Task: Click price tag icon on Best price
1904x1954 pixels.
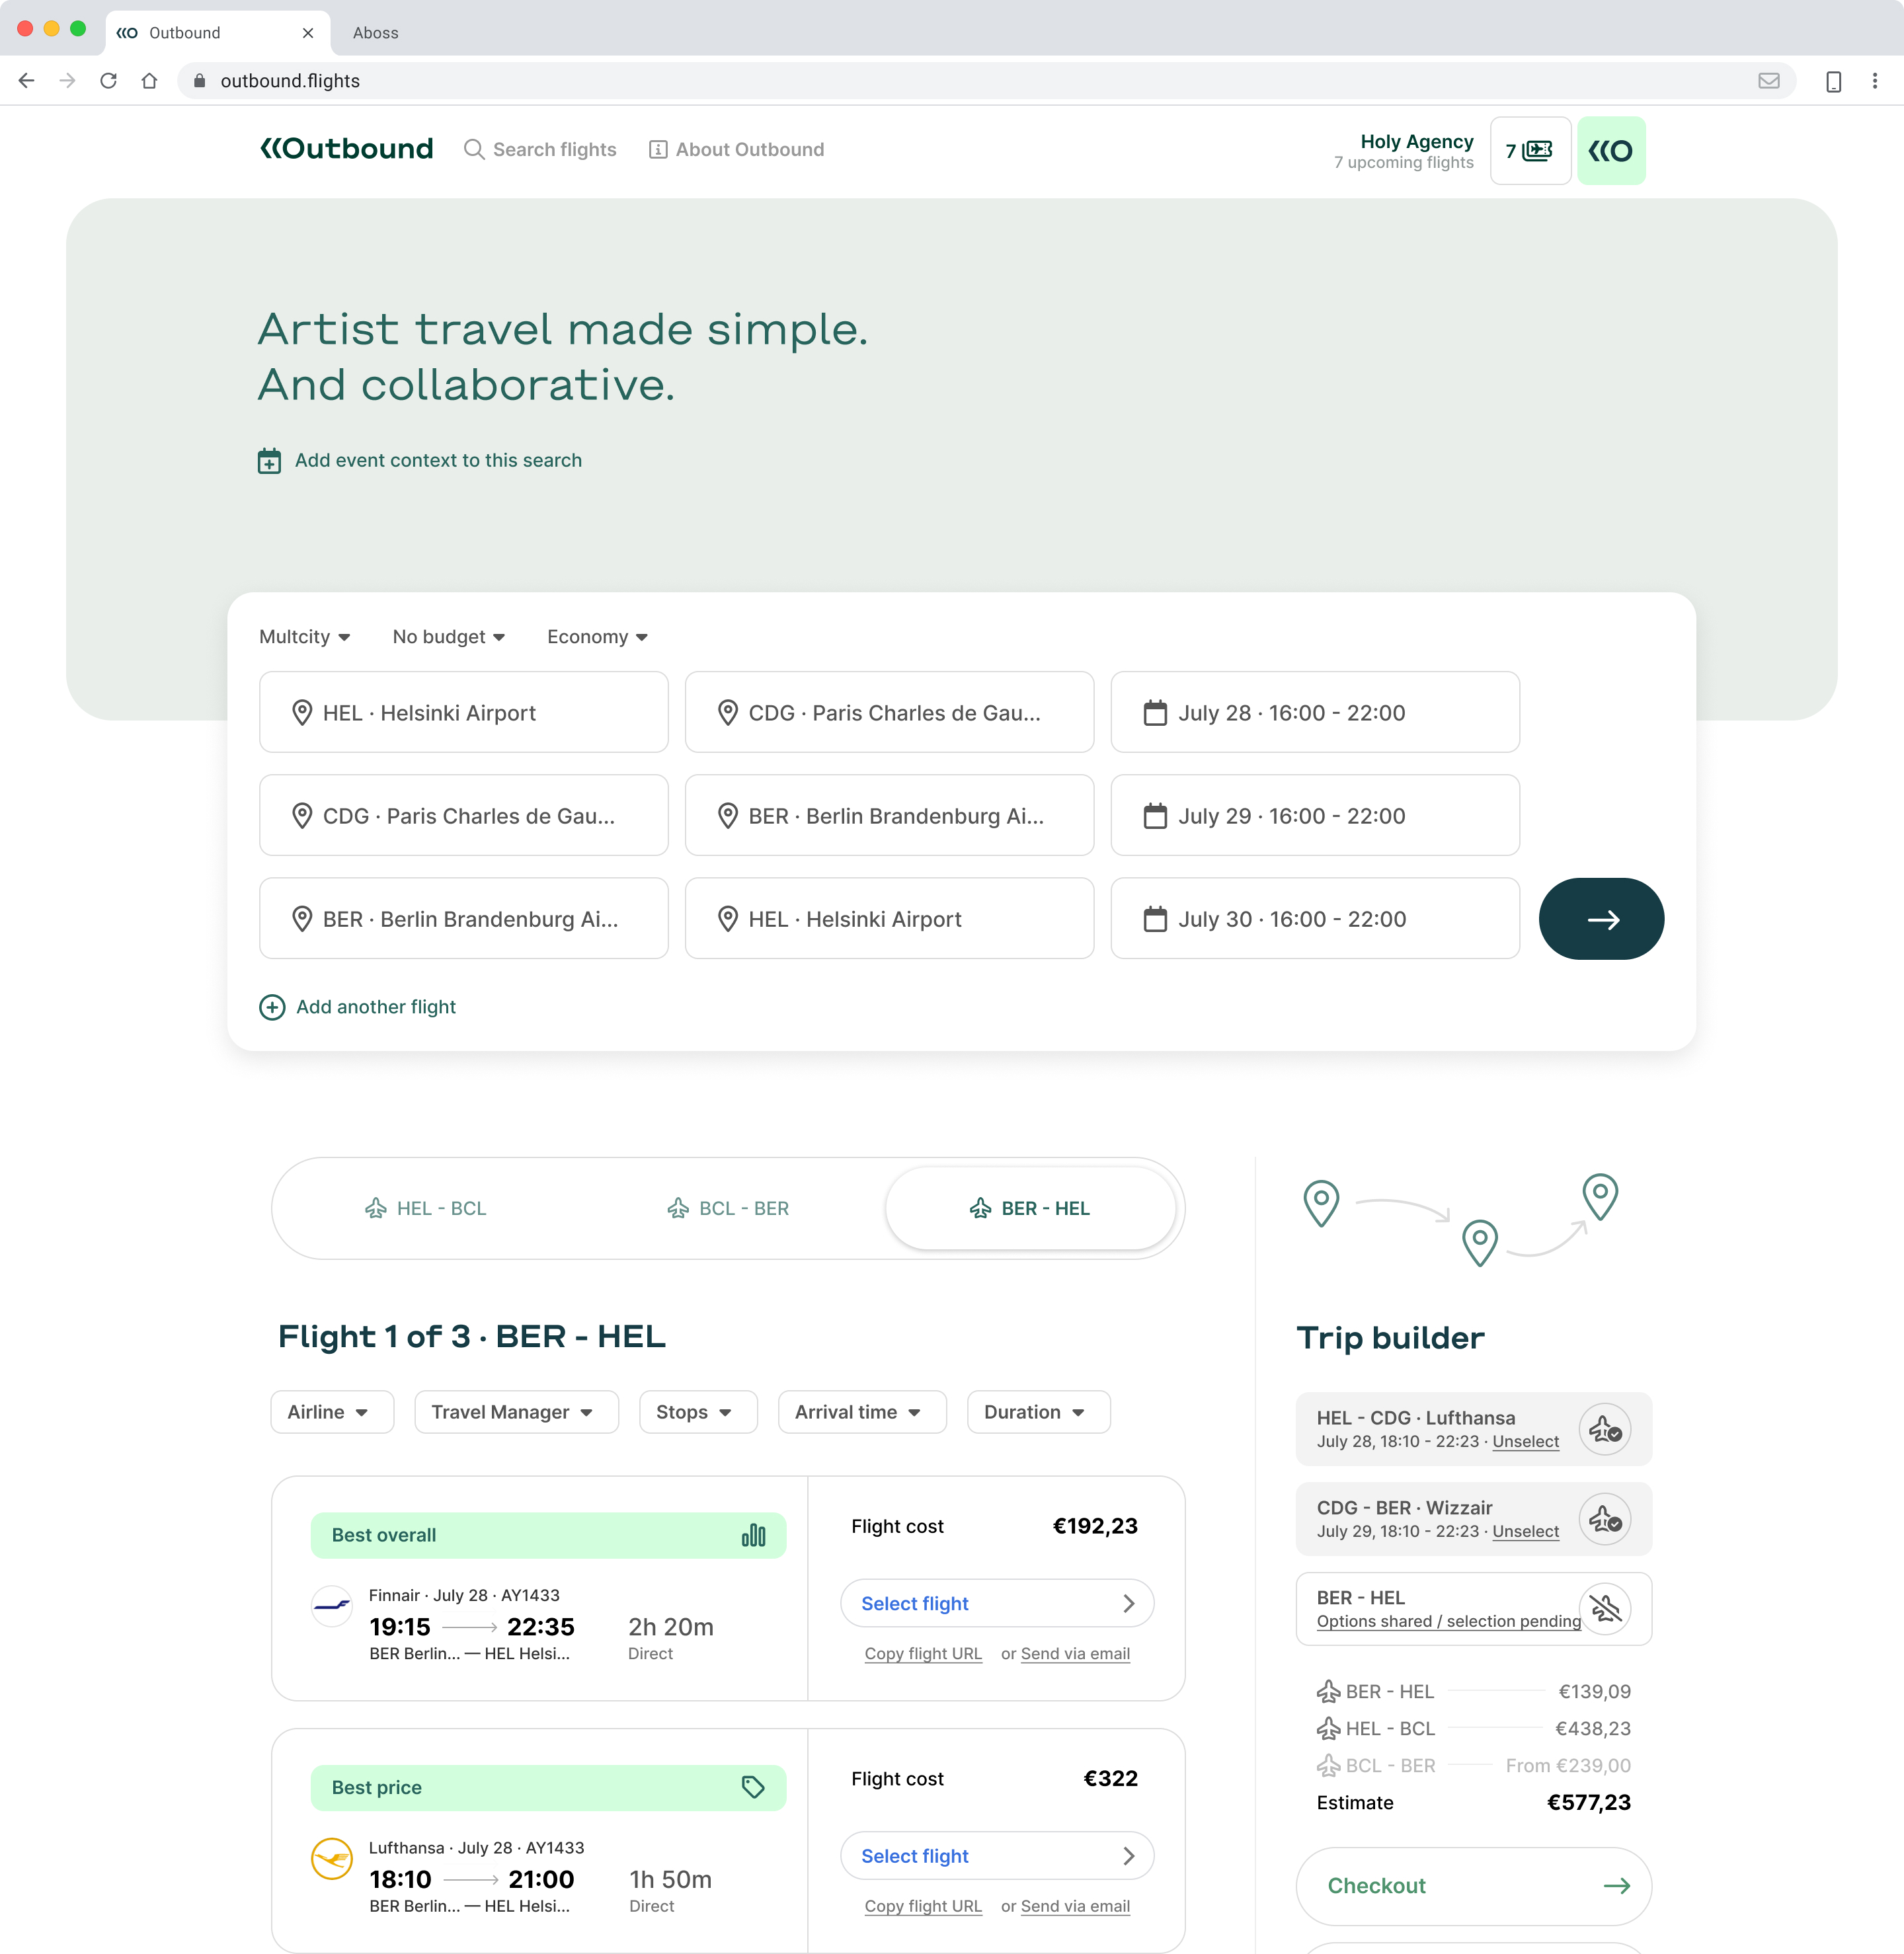Action: [753, 1787]
